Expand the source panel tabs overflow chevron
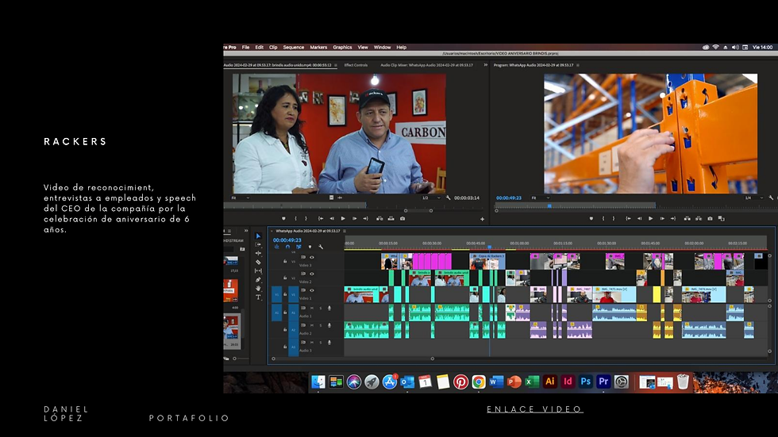Viewport: 778px width, 437px height. pos(485,65)
